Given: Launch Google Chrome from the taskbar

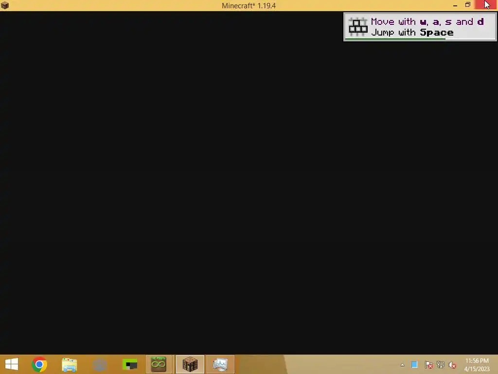Looking at the screenshot, I should click(x=39, y=364).
